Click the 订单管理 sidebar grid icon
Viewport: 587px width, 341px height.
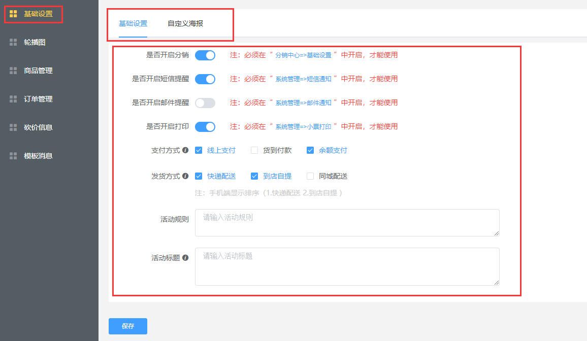14,99
